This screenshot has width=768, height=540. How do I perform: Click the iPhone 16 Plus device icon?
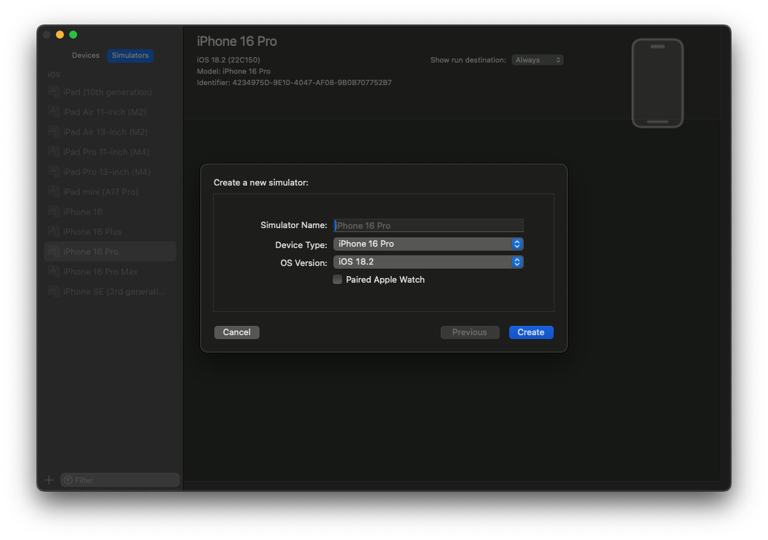(x=53, y=231)
